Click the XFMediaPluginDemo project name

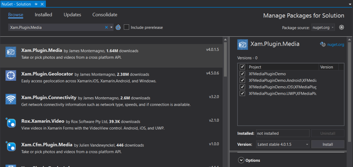[267, 74]
